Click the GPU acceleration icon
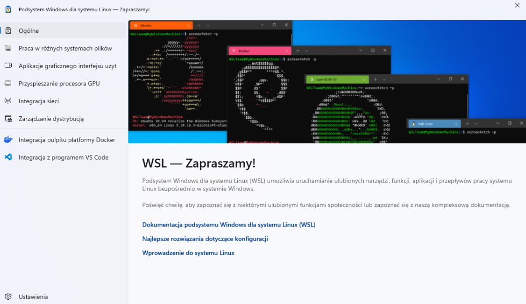The width and height of the screenshot is (526, 304). 8,83
